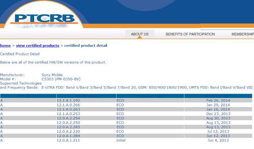
Task: Click the certified product detail breadcrumb text
Action: pyautogui.click(x=86, y=45)
